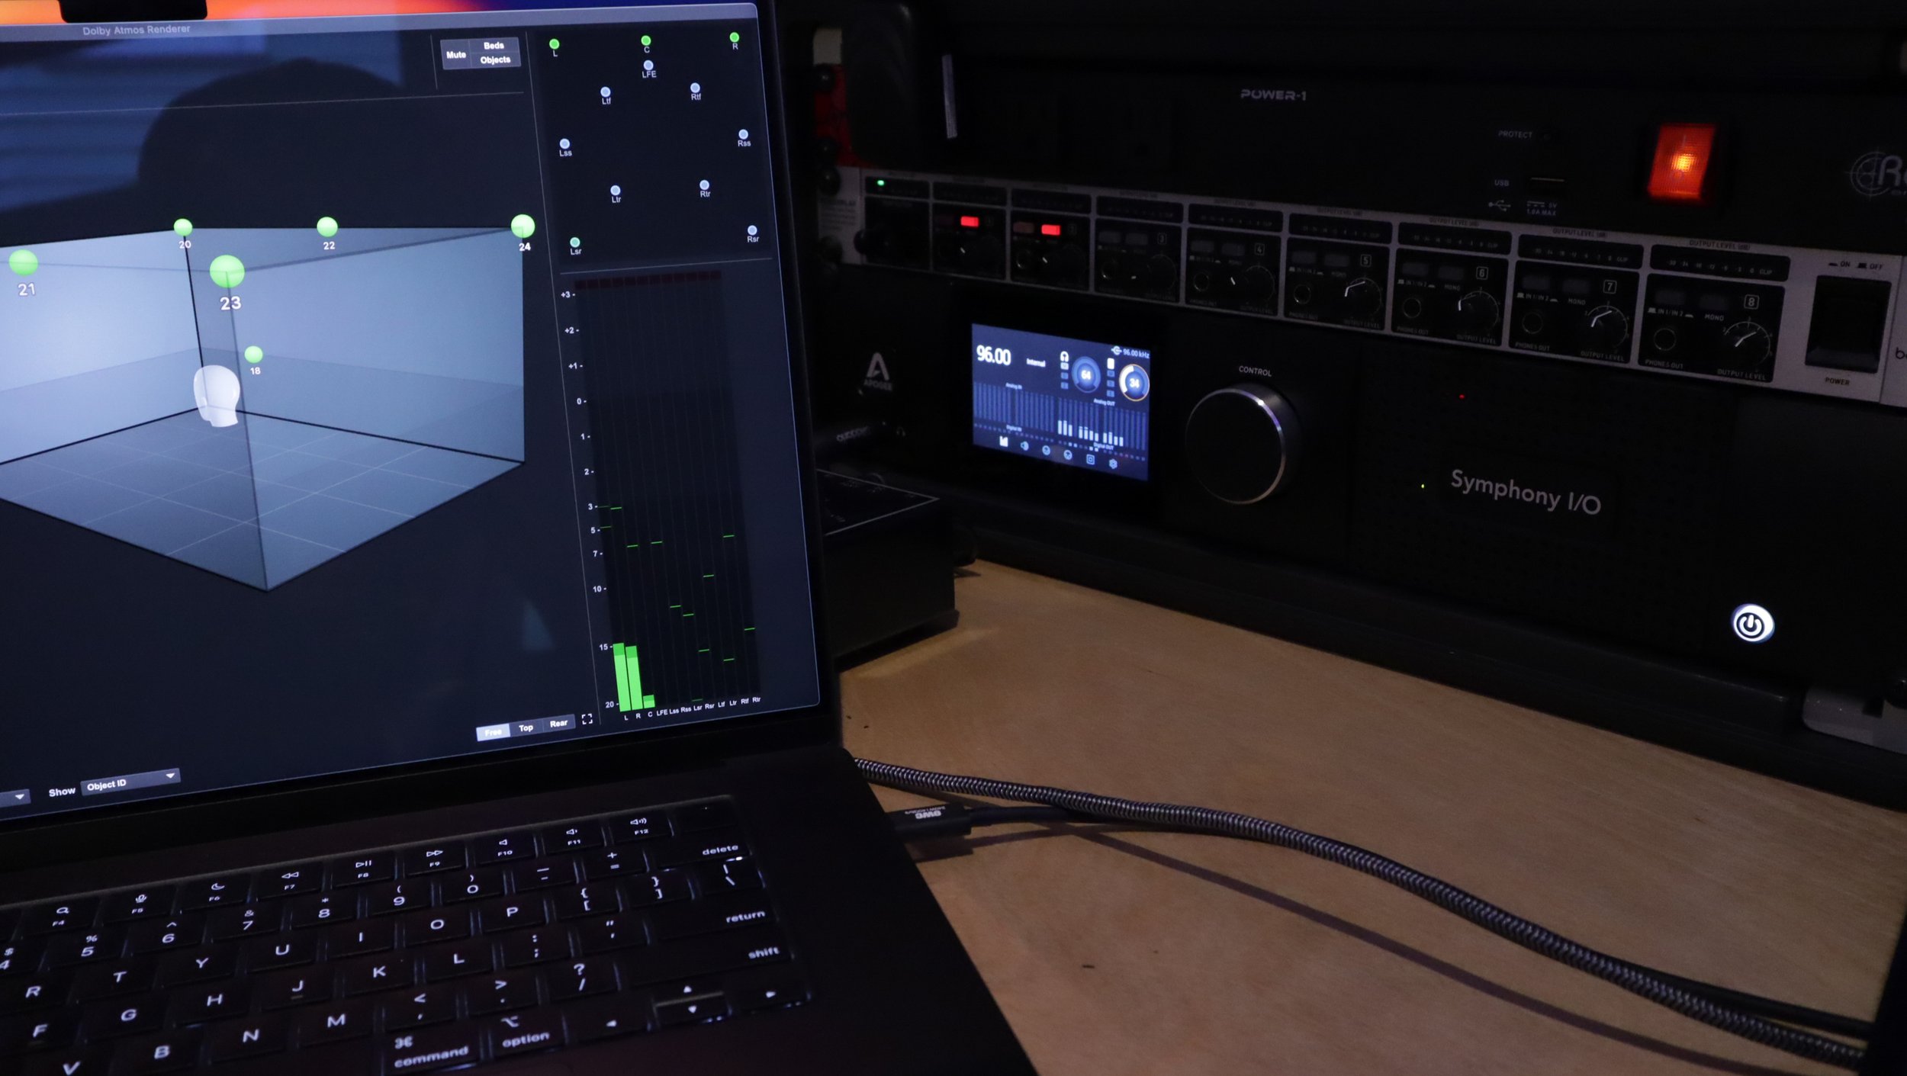Click the fullscreen expand icon beside Rear
Image resolution: width=1907 pixels, height=1076 pixels.
click(x=587, y=719)
